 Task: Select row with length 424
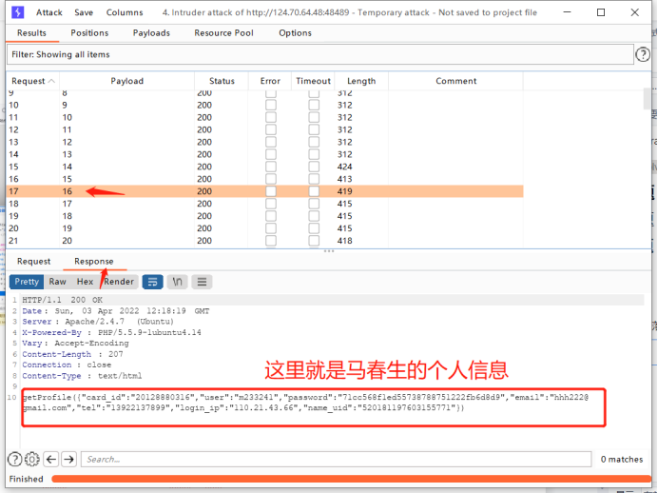[x=264, y=167]
